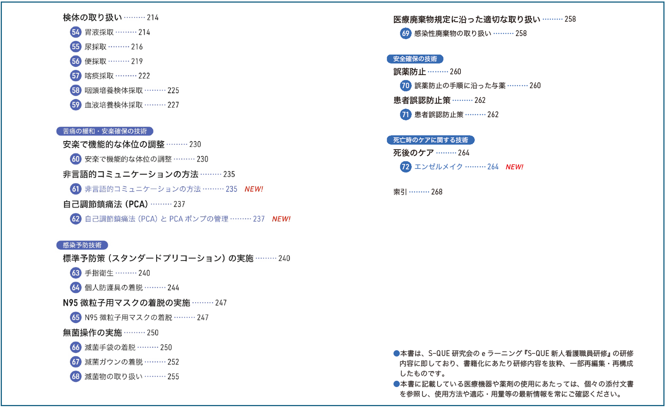The width and height of the screenshot is (666, 408).
Task: Select the 感染予防技術 section label
Action: (82, 245)
